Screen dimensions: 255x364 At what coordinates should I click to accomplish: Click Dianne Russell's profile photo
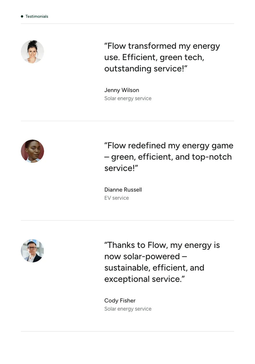pos(32,151)
